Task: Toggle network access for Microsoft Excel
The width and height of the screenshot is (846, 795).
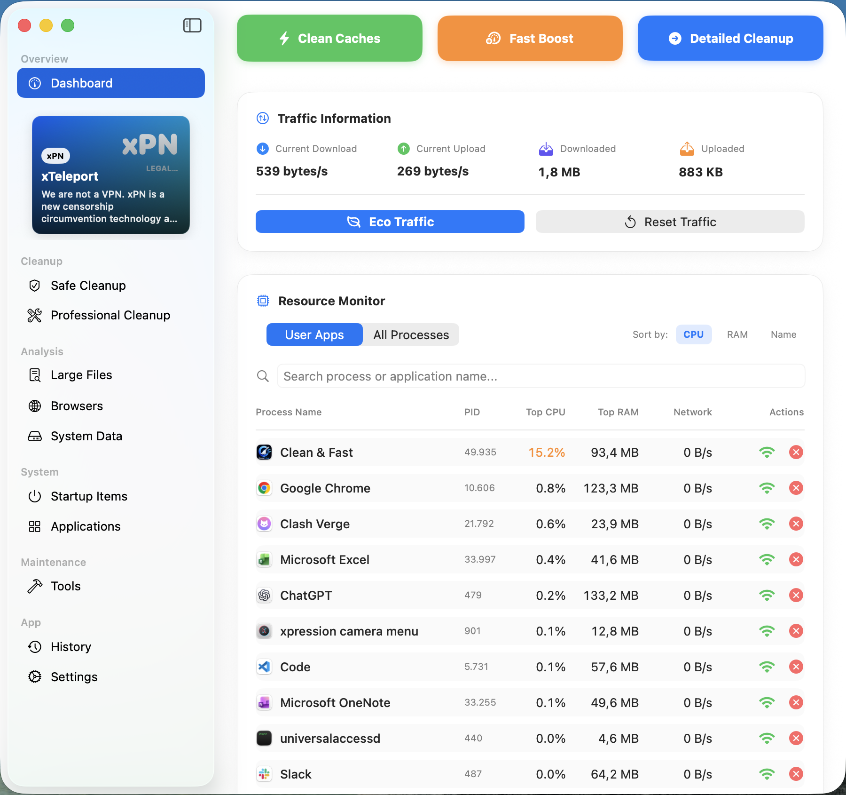Action: click(x=767, y=560)
